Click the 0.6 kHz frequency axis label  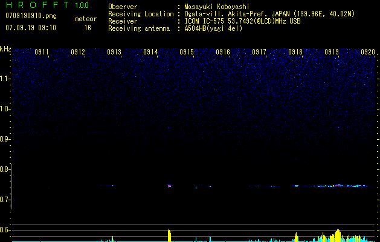tap(5, 230)
